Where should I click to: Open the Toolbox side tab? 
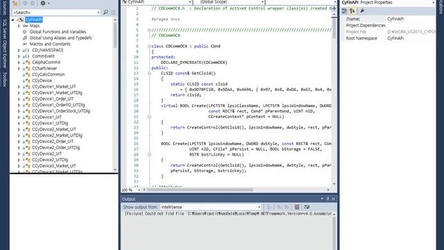(5, 79)
